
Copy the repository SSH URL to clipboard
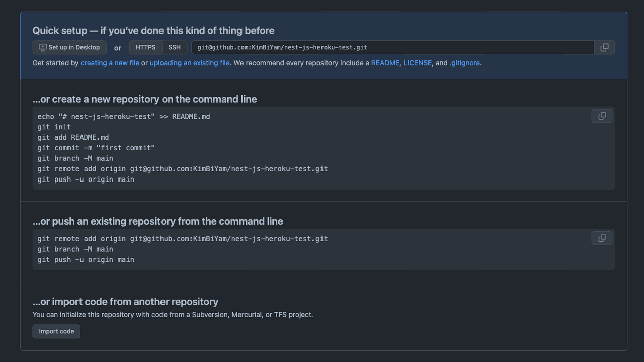tap(604, 47)
